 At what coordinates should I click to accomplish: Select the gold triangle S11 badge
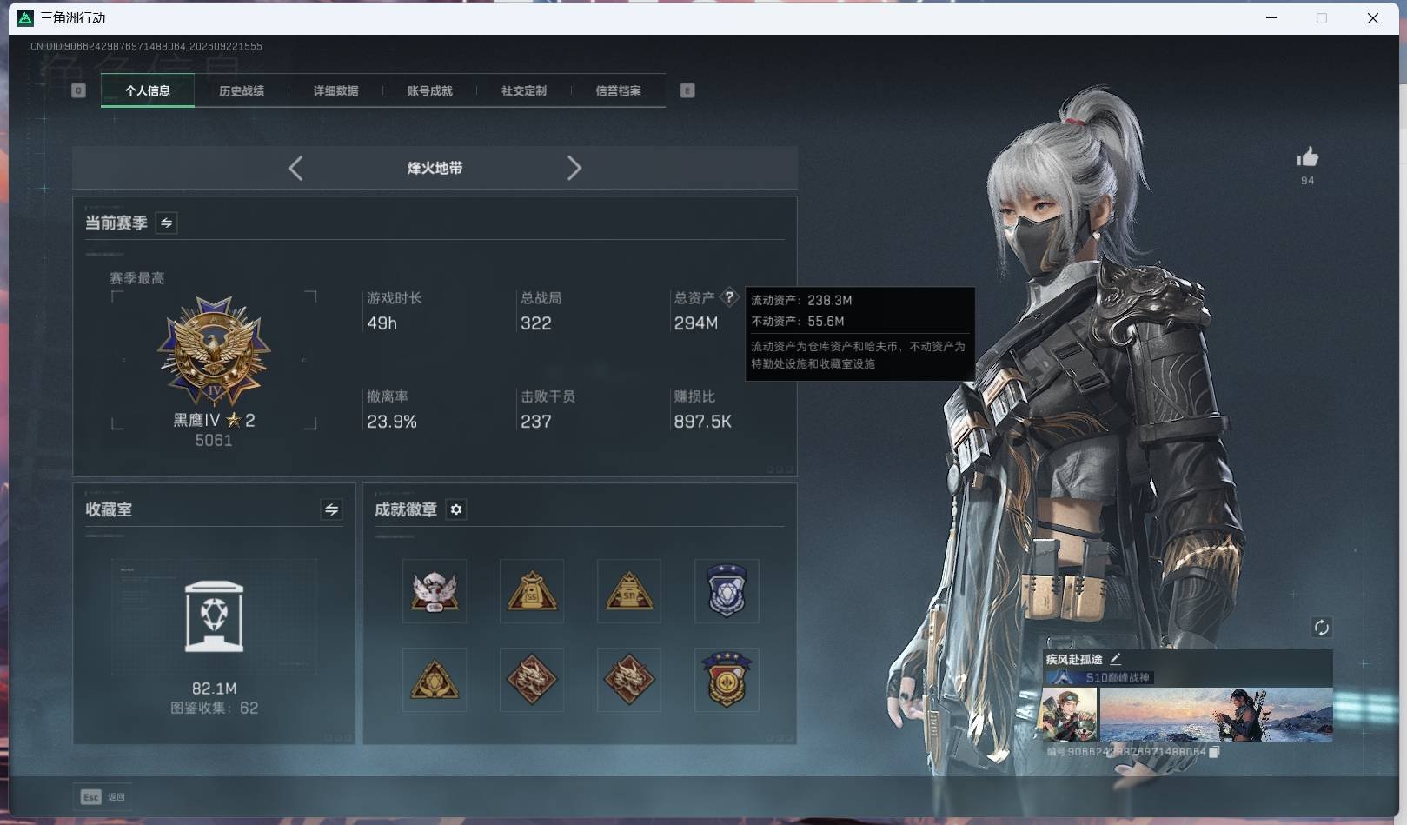629,591
